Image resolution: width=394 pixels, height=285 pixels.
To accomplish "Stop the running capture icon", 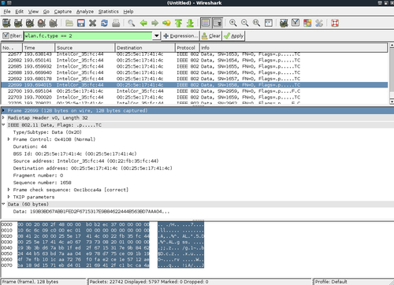I will [x=42, y=23].
